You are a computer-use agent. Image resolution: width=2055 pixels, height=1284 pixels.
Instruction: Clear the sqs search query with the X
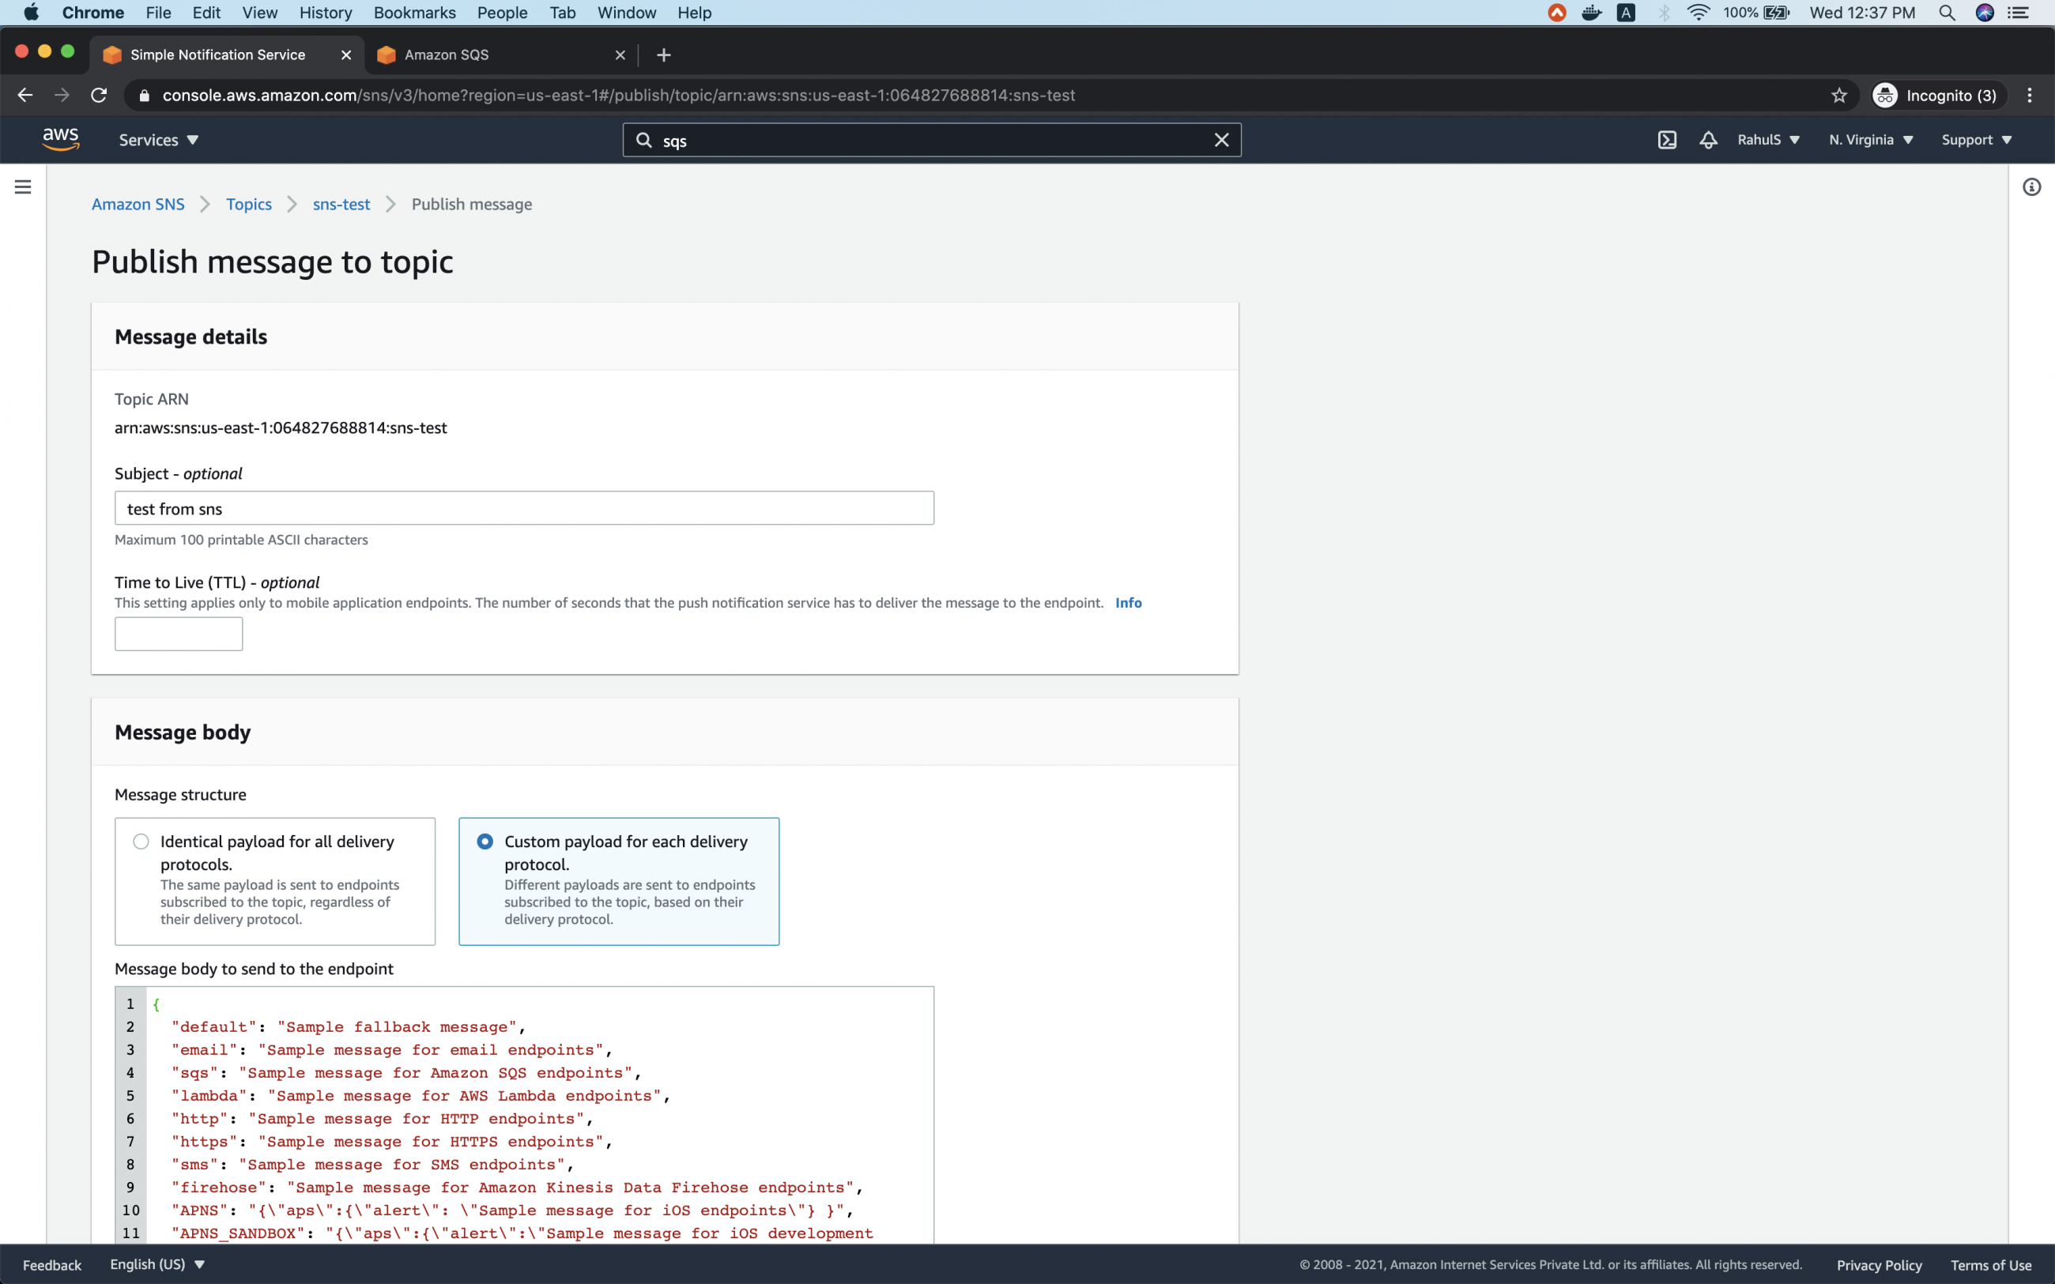click(1221, 139)
